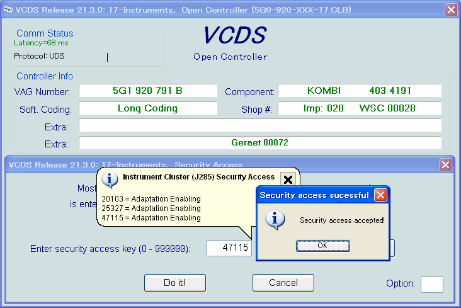Click the Shop # field WSC 00028

point(359,108)
